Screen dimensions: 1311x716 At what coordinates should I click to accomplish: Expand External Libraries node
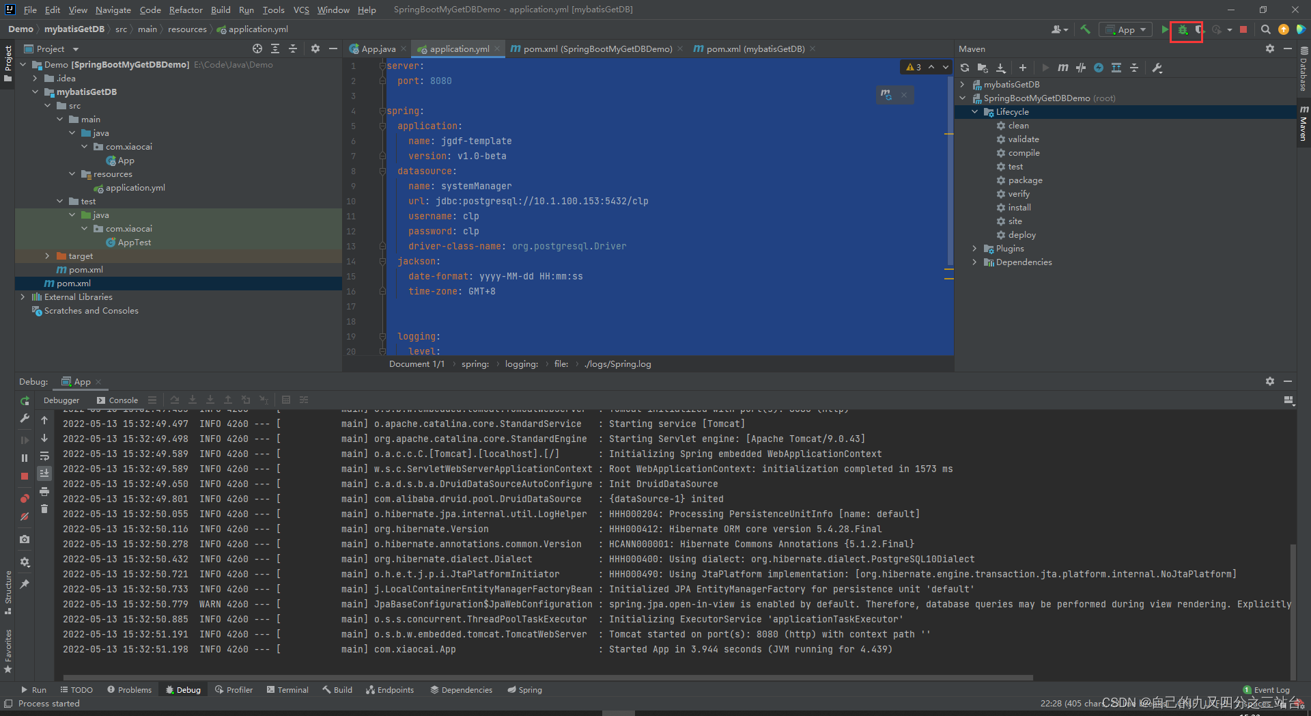point(23,297)
